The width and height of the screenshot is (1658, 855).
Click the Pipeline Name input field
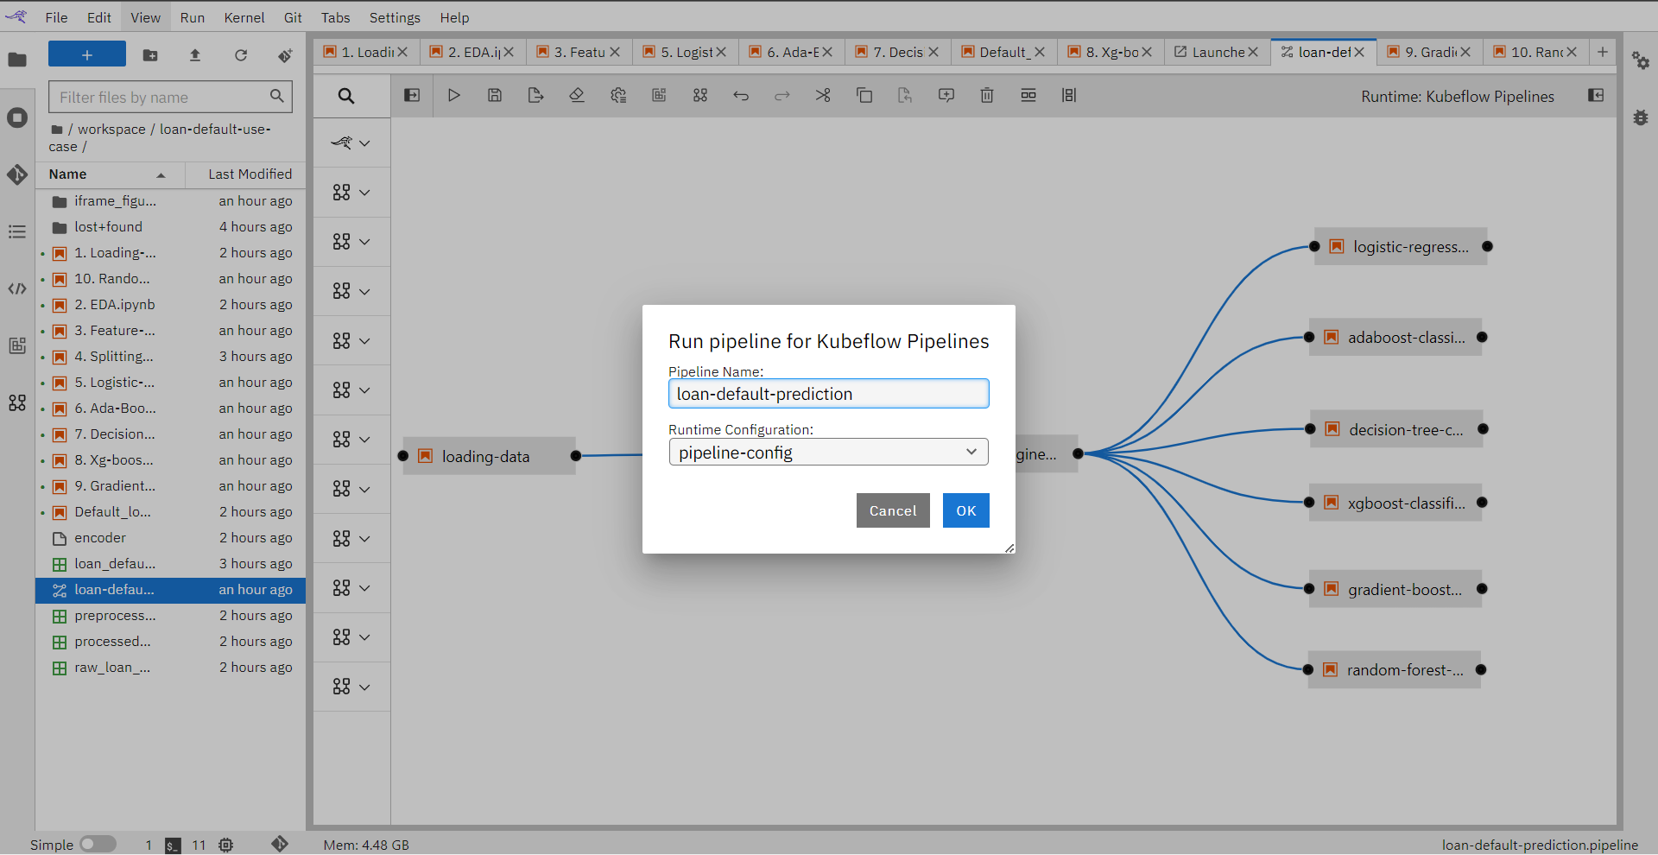pyautogui.click(x=829, y=394)
